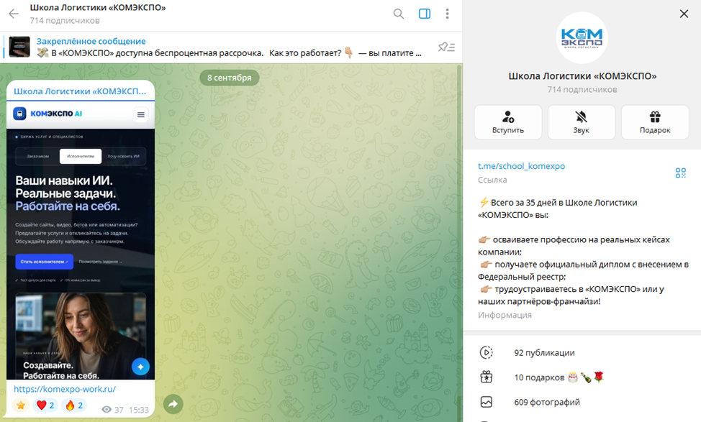The image size is (701, 422).
Task: Click the fire reaction with count 2
Action: point(74,405)
